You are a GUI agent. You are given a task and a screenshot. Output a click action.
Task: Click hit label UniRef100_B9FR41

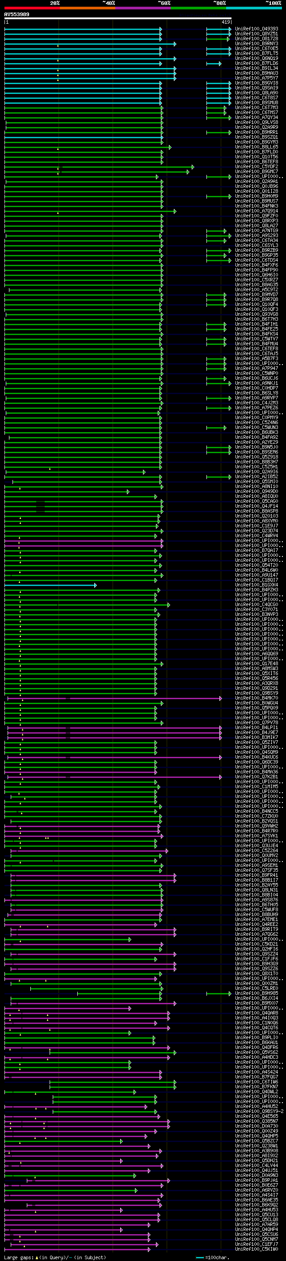[257, 875]
